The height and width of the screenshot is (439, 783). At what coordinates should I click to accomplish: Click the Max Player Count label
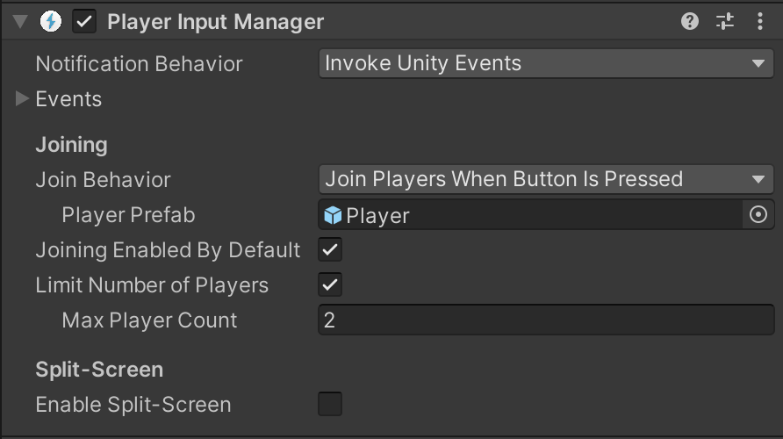click(x=149, y=320)
